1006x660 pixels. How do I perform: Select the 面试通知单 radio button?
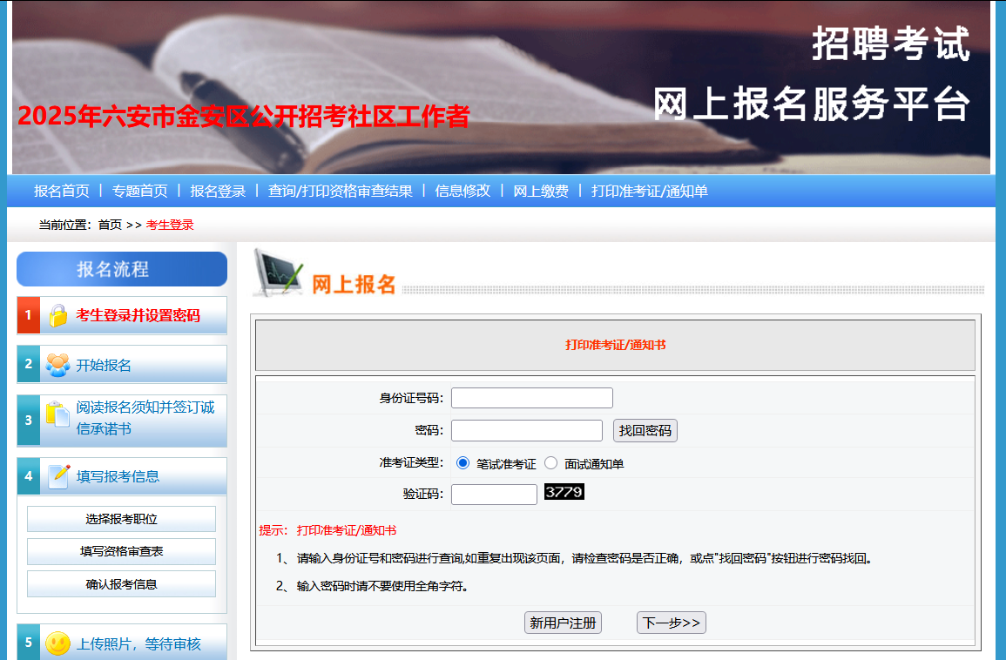click(x=550, y=463)
